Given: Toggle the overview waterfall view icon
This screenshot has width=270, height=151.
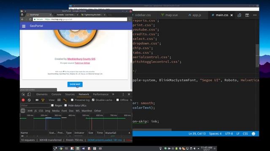Looking at the screenshot, I should (65, 100).
